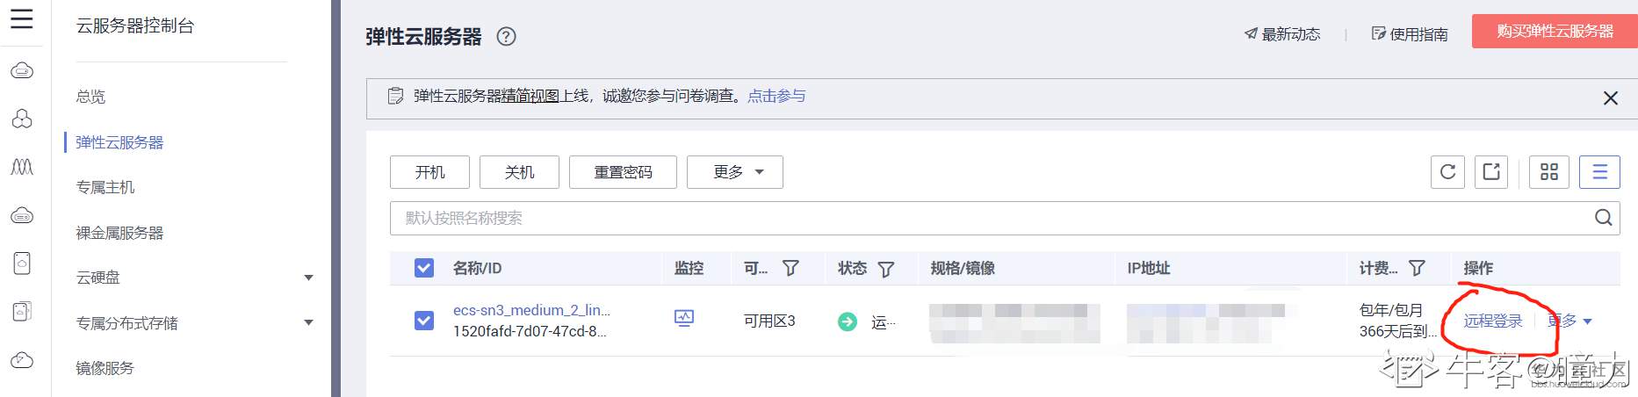Select 总览 in the sidebar
The width and height of the screenshot is (1638, 397).
point(90,97)
